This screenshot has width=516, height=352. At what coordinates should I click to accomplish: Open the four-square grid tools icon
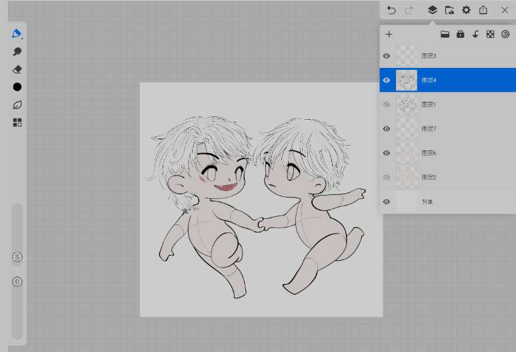[17, 122]
